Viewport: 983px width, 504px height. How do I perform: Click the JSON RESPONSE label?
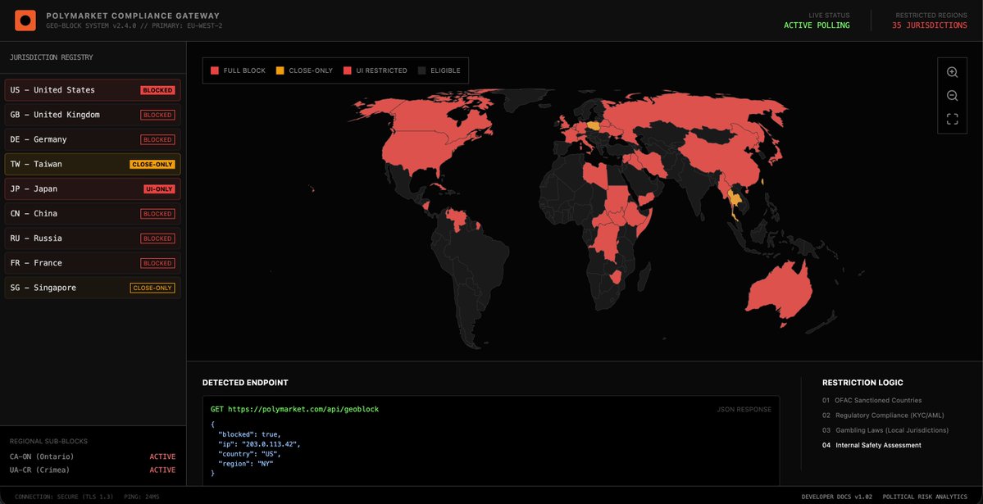(744, 410)
